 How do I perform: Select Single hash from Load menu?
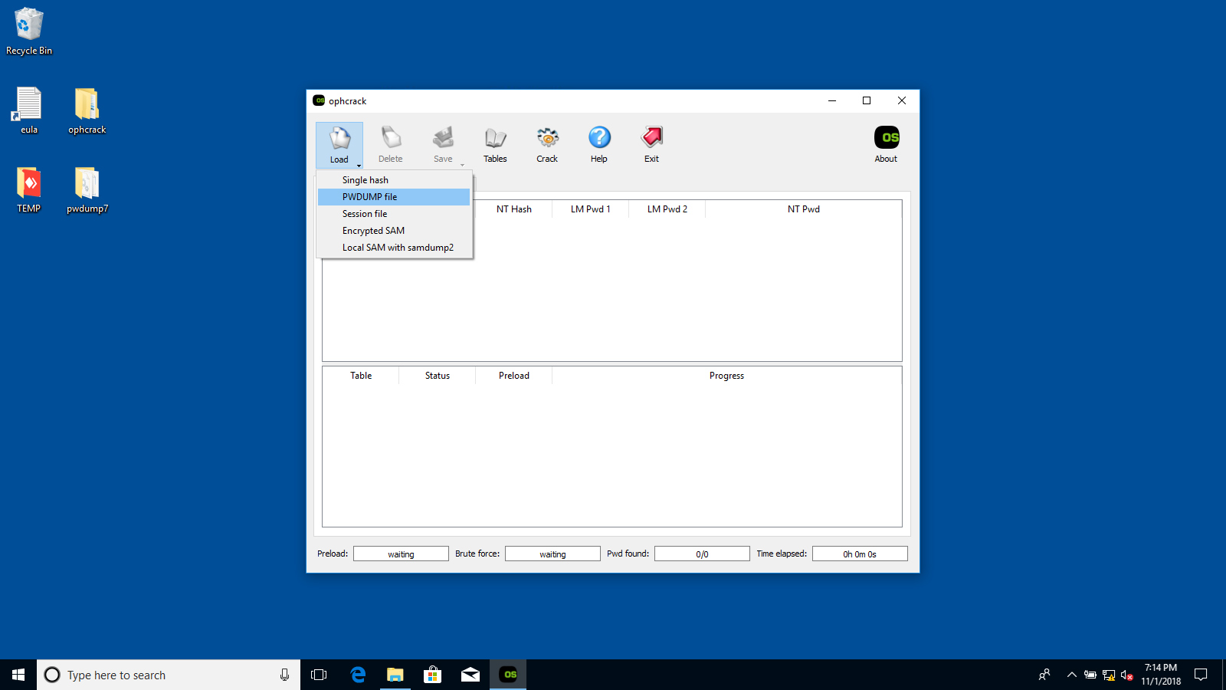coord(394,180)
